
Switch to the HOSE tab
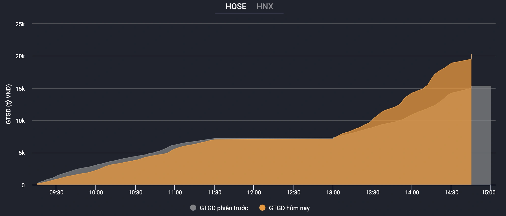click(x=236, y=6)
